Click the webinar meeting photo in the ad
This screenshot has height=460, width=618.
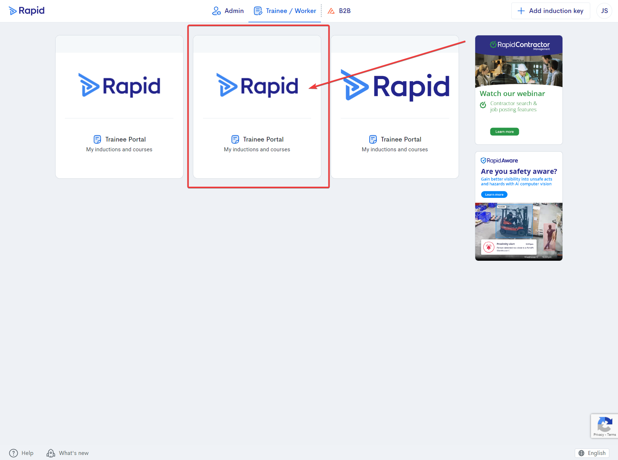pyautogui.click(x=519, y=70)
